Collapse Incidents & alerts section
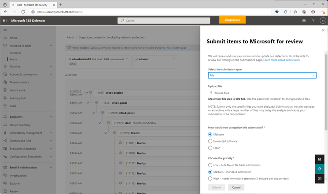328x194 pixels. tap(51, 46)
